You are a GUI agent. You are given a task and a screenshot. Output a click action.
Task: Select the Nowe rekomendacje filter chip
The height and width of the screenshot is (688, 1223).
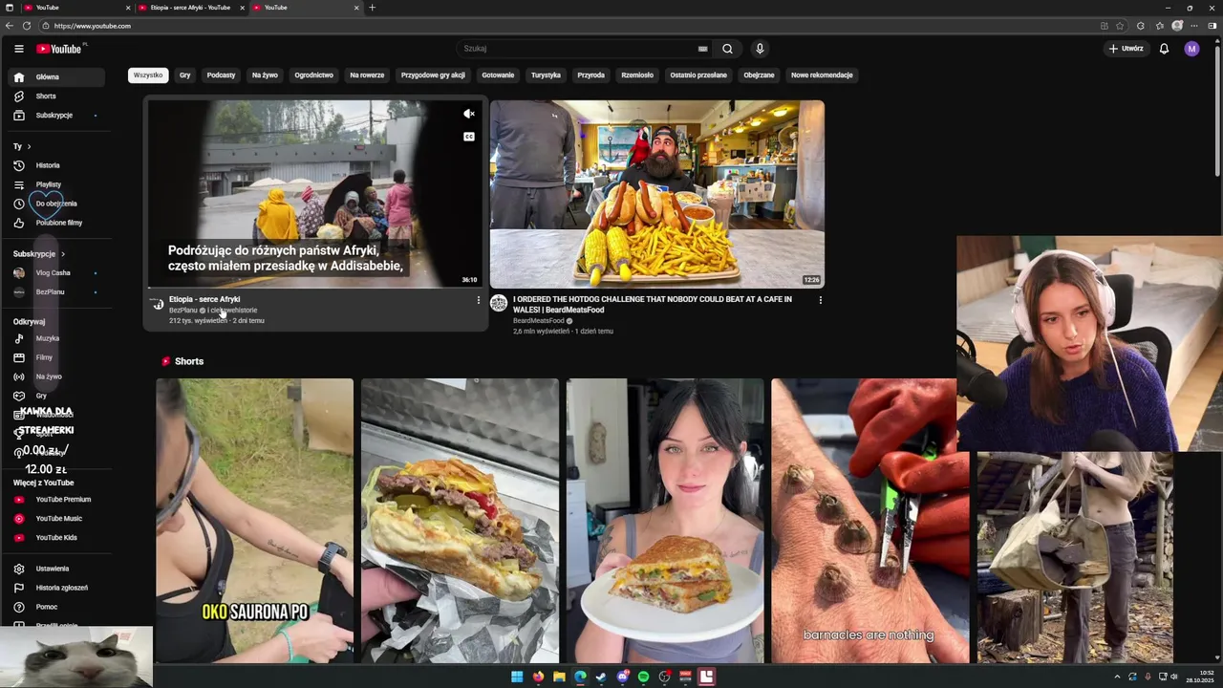(822, 75)
